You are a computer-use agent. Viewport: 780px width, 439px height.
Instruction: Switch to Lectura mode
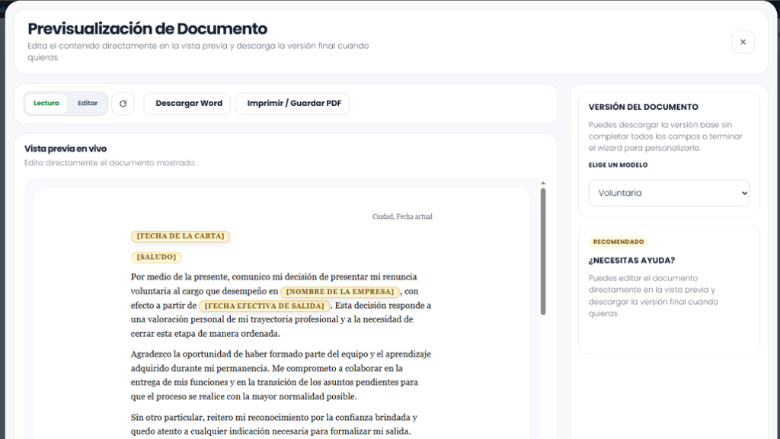pyautogui.click(x=46, y=103)
